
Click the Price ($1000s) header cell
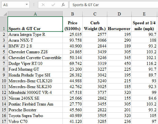(72, 24)
